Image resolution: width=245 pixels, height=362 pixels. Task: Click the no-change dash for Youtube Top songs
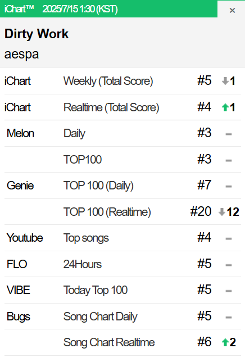[x=228, y=238]
